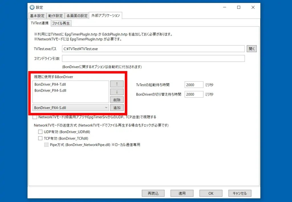Image resolution: width=292 pixels, height=202 pixels.
Task: Enable the NetworkTVモード checkbox
Action: click(35, 117)
